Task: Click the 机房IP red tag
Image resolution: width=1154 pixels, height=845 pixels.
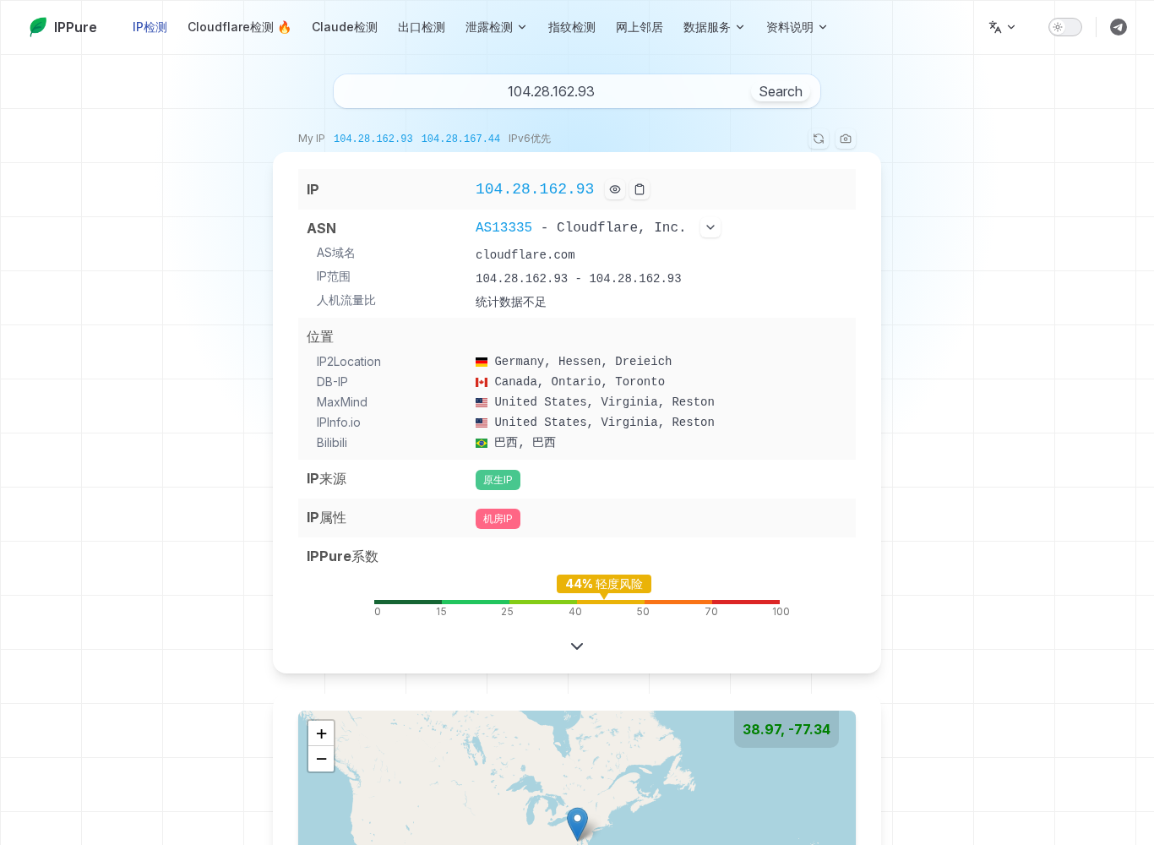Action: click(498, 519)
